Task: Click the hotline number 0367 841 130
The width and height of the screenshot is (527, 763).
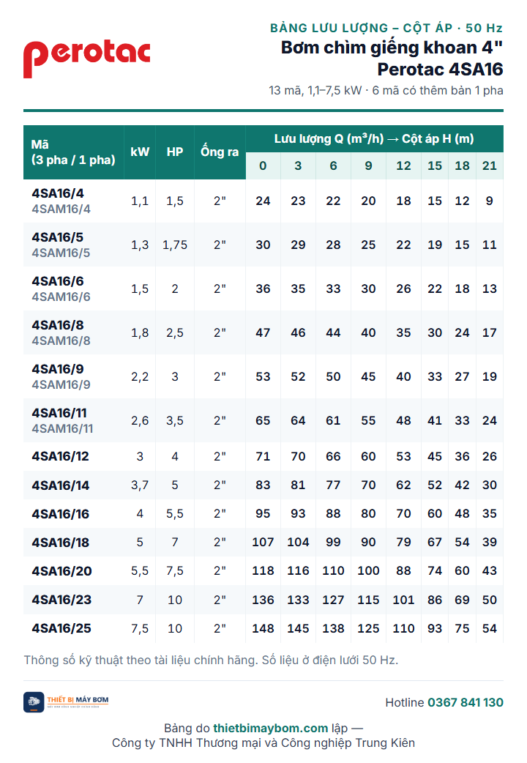Action: coord(466,702)
